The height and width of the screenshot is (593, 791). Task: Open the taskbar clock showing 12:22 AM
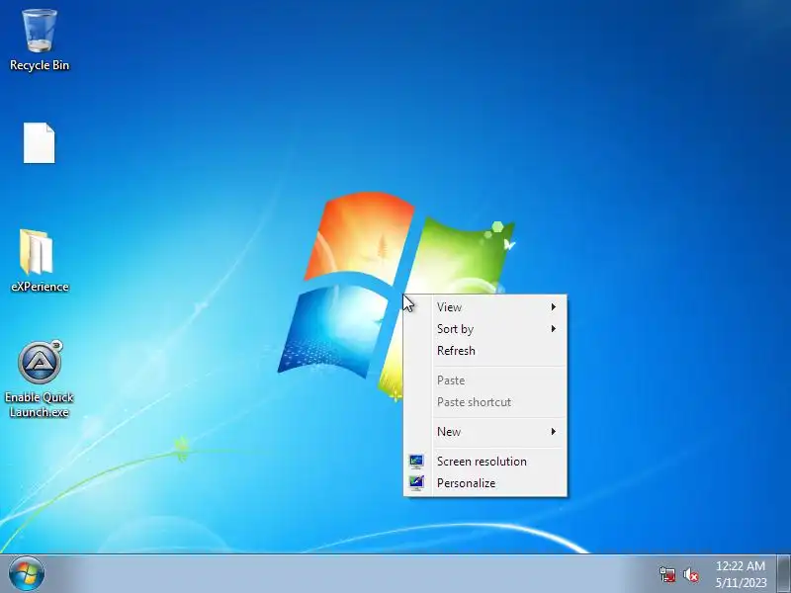741,565
